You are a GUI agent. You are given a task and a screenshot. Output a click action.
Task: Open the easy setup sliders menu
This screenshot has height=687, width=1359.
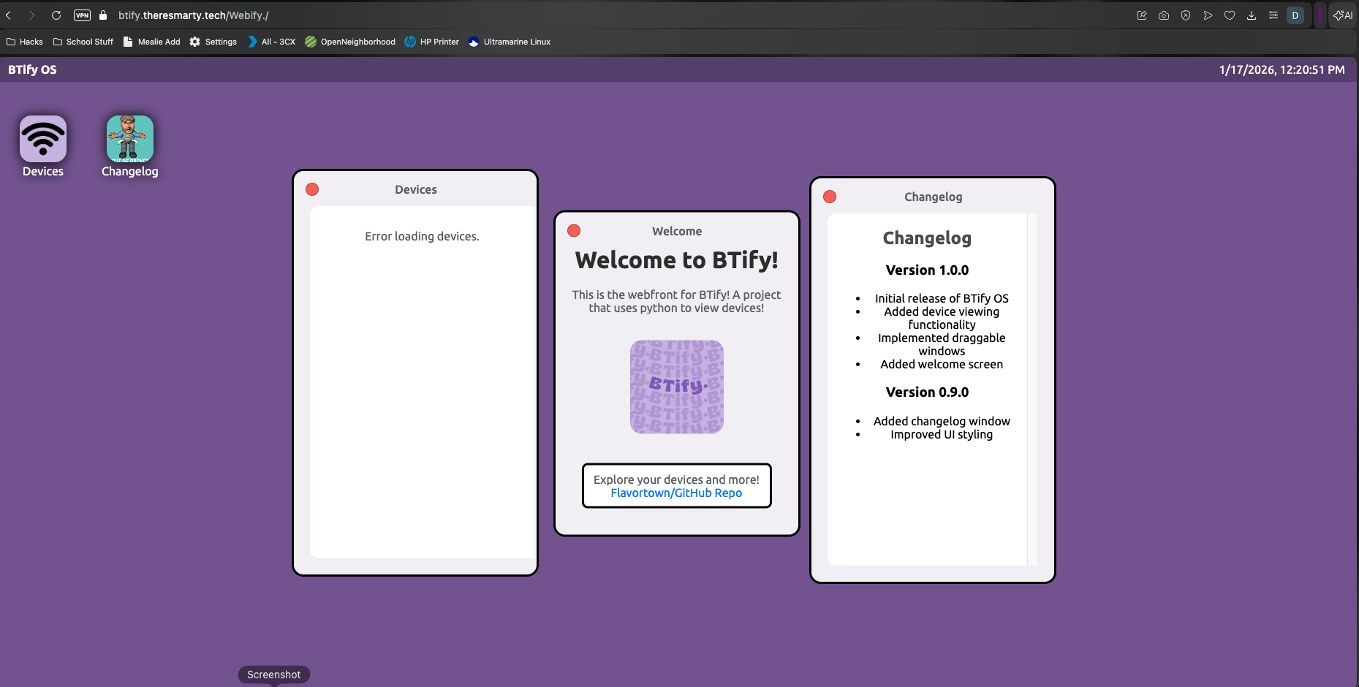1273,15
